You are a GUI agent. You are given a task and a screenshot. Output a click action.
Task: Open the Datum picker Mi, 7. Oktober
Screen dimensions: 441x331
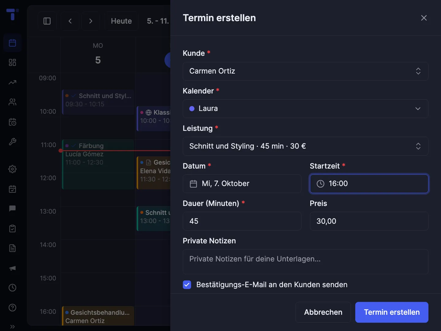(242, 184)
